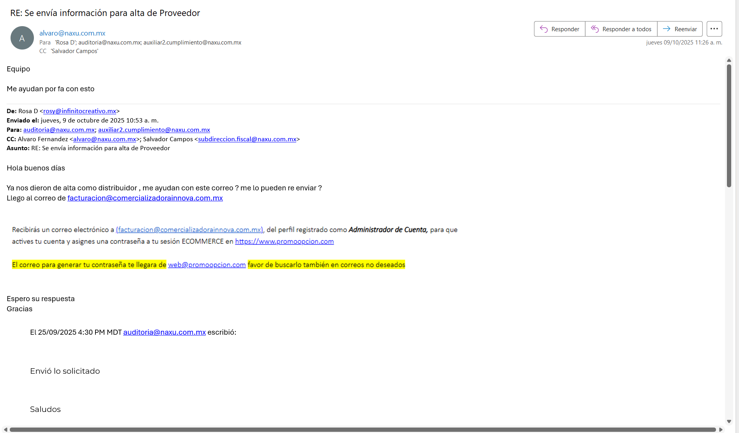
Task: Click the 'Rosa D' recipient in Para
Action: [65, 43]
